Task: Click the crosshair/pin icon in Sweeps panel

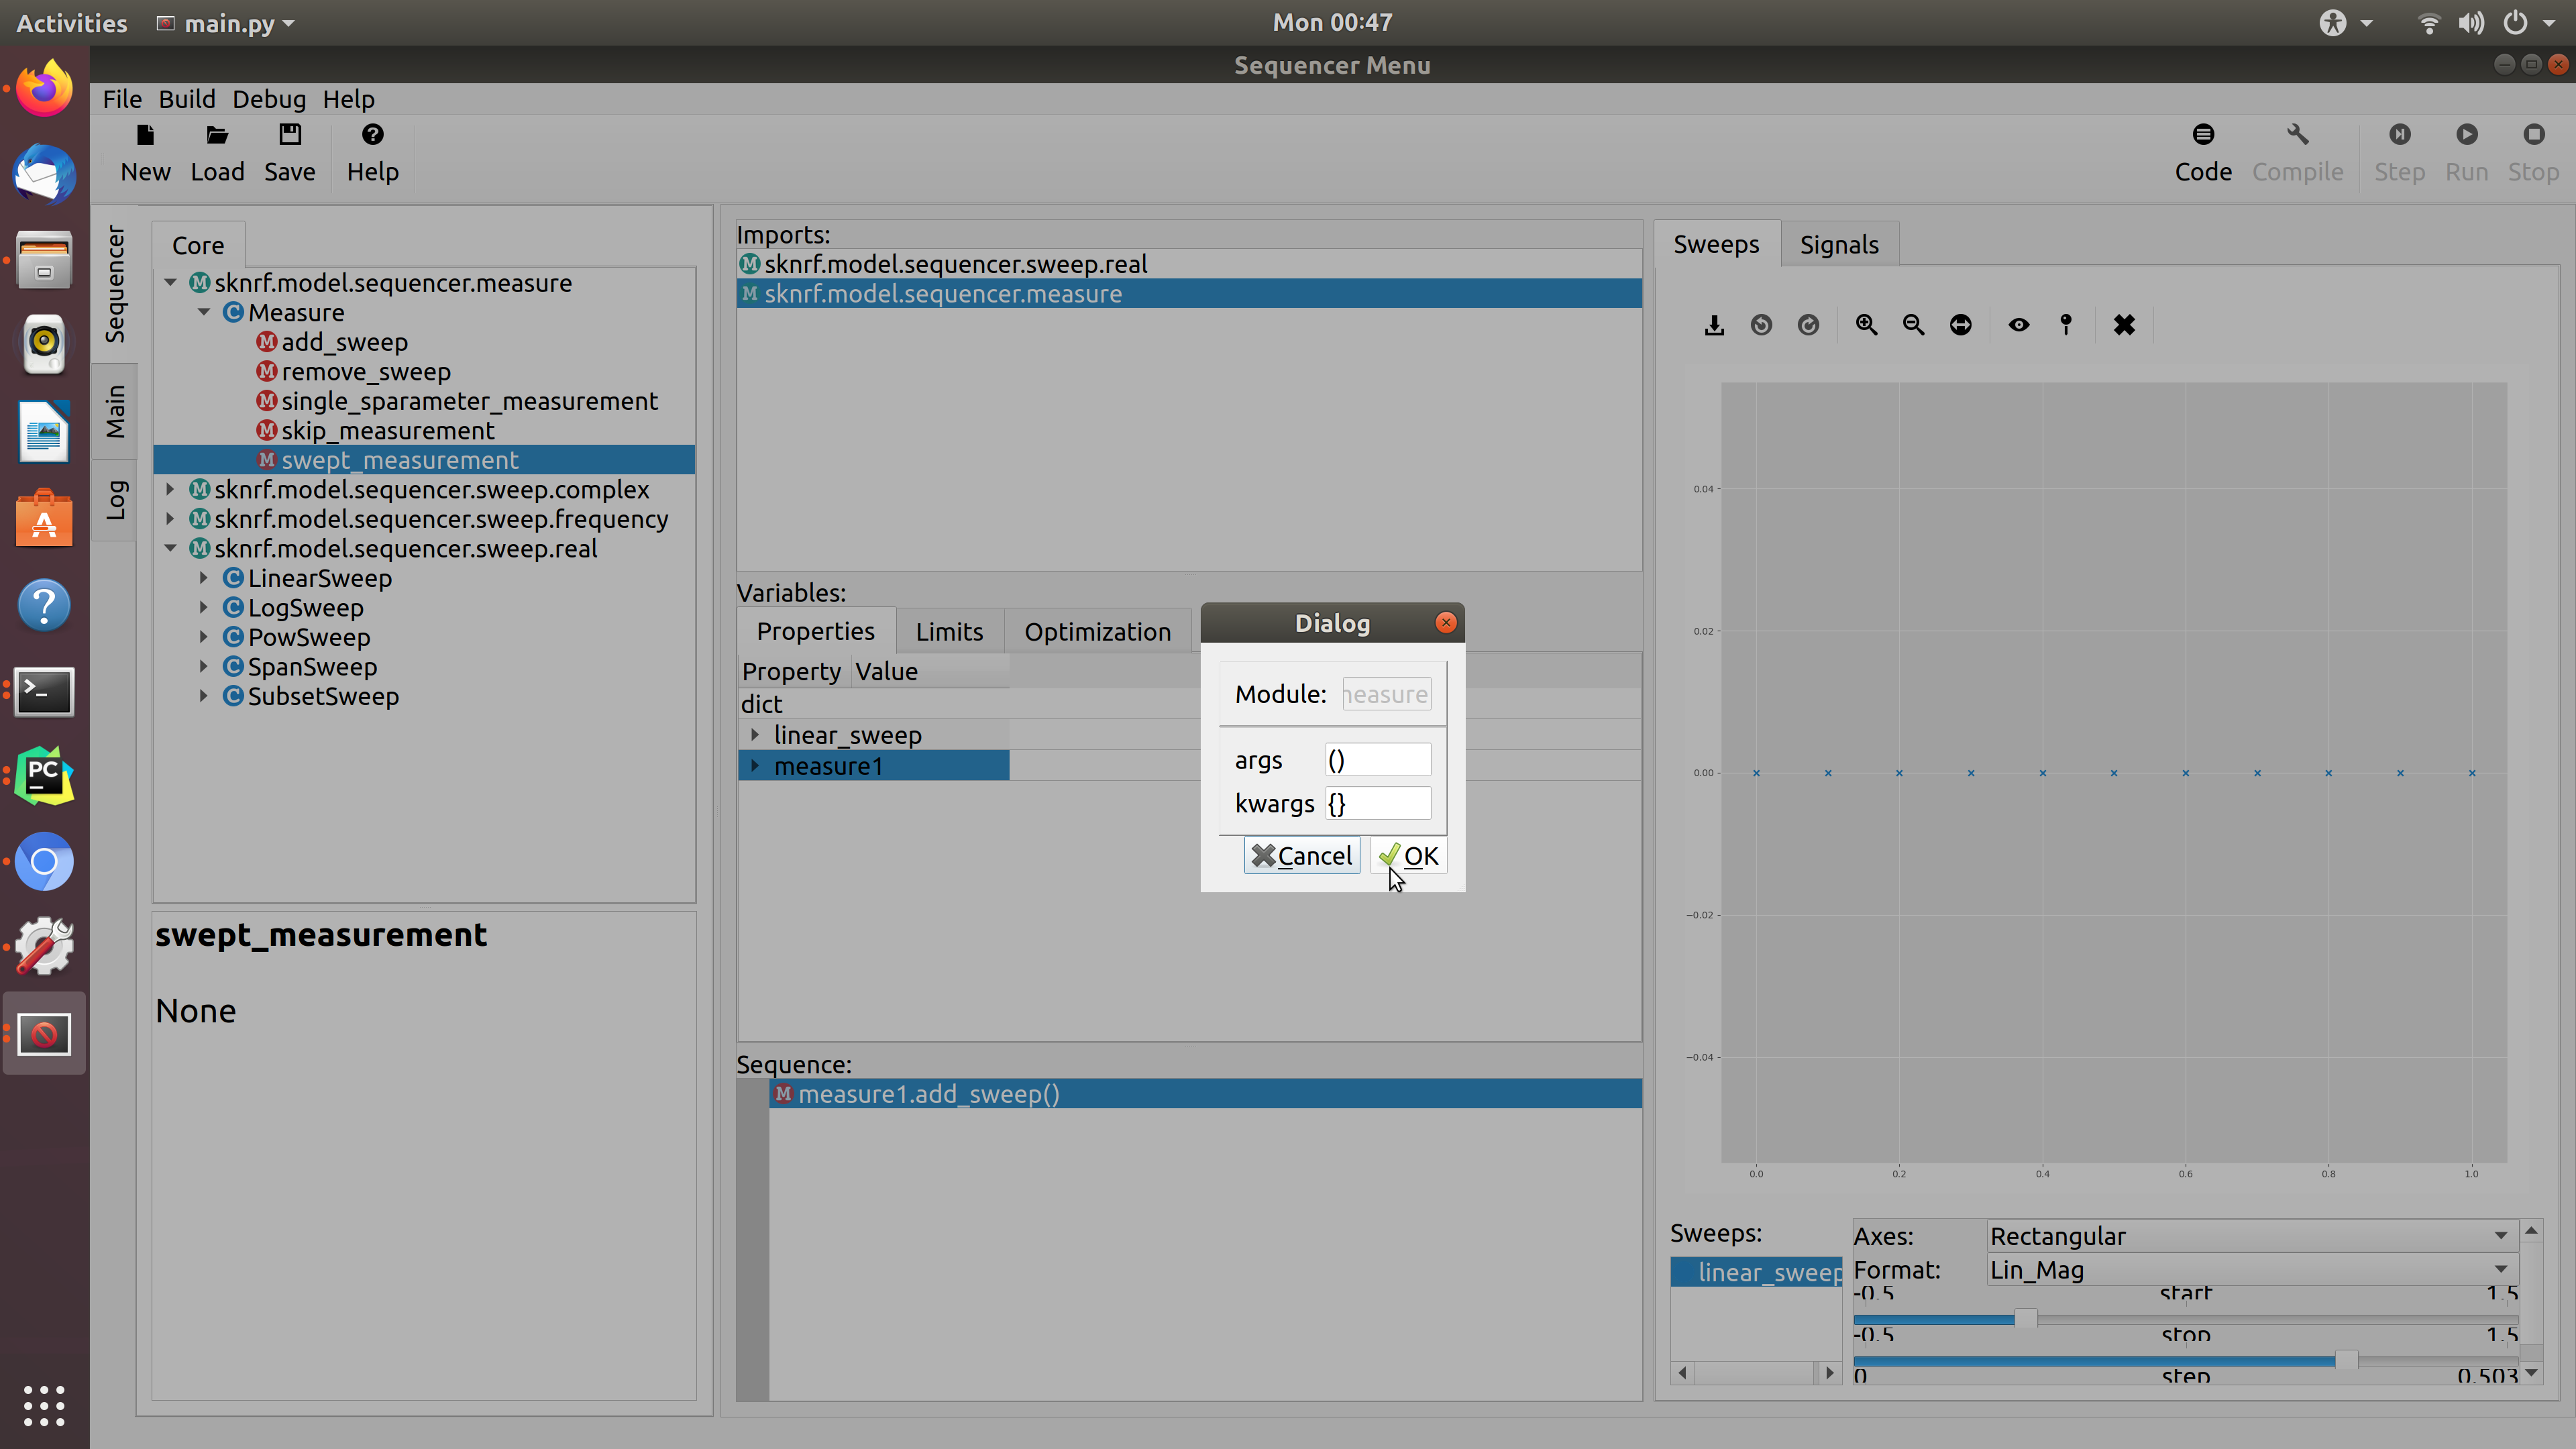Action: tap(2065, 324)
